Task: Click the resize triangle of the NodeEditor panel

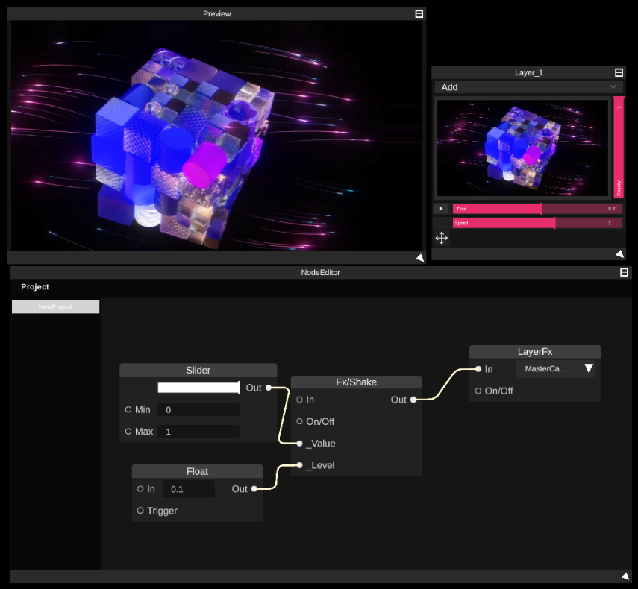Action: (x=625, y=575)
